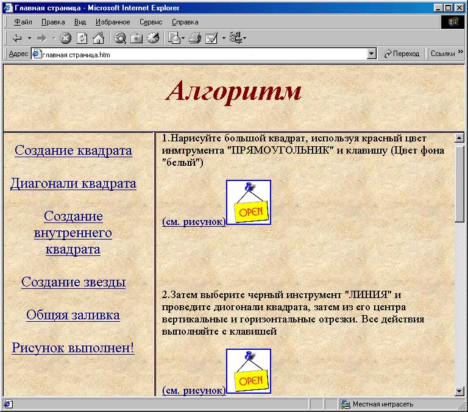
Task: Click the Местная интрасеть zone icon
Action: (346, 404)
